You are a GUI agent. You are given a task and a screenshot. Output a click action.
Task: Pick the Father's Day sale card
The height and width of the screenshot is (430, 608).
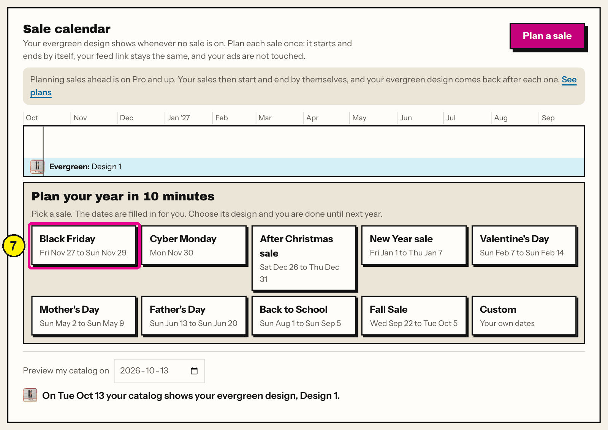tap(194, 316)
